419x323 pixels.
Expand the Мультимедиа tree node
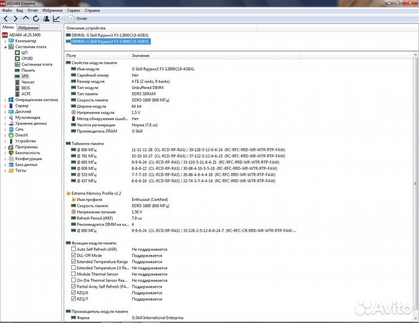(5, 117)
